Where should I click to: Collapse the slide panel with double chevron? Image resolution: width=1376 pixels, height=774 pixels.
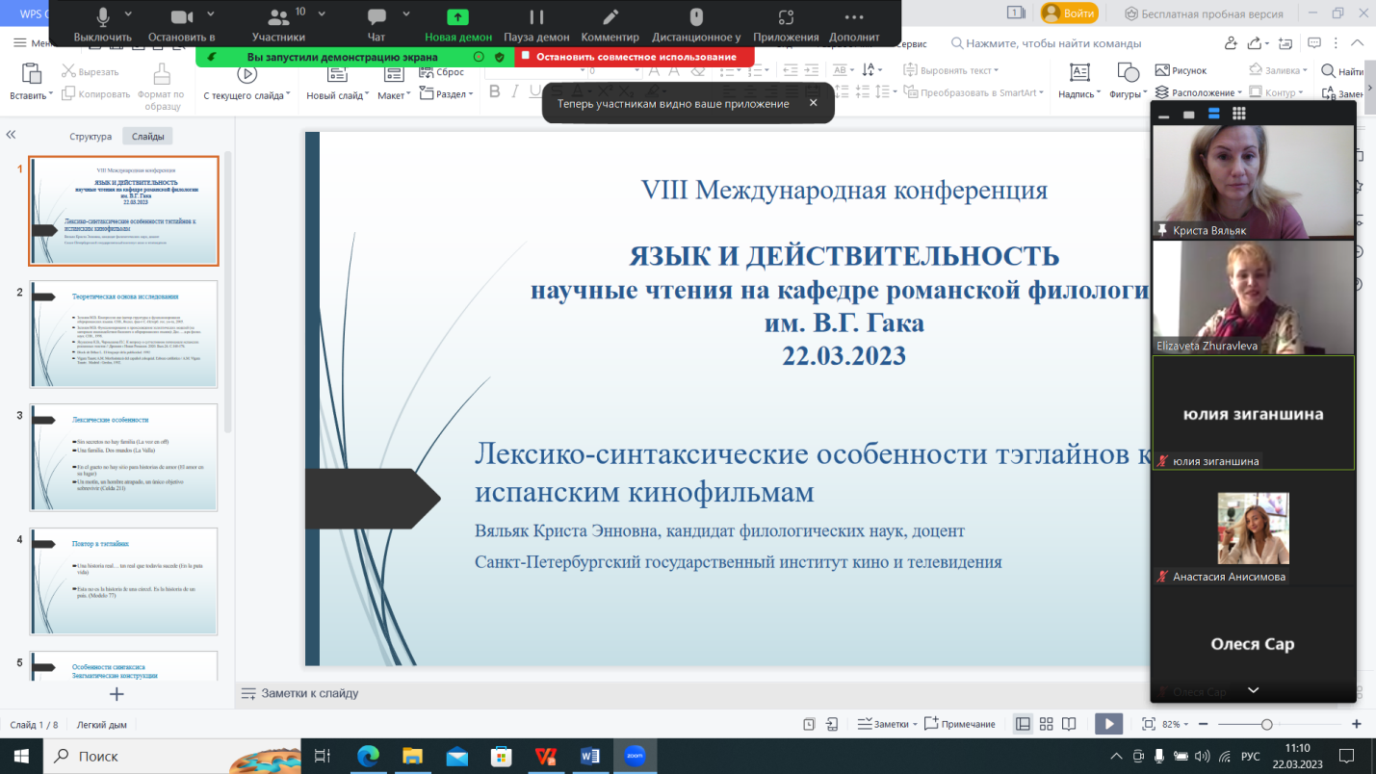coord(12,136)
